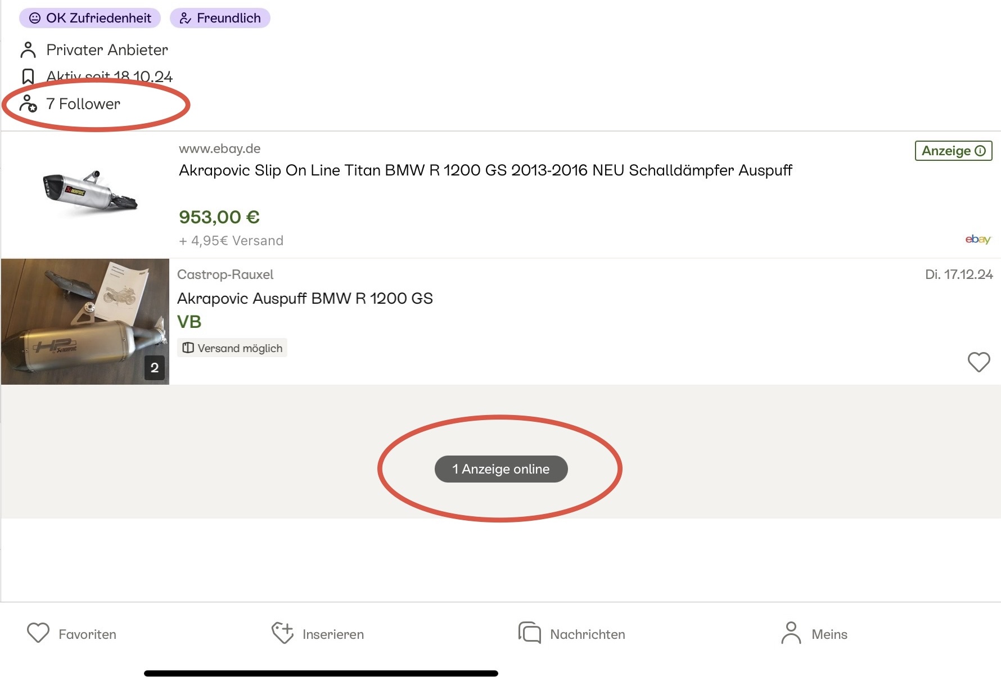Click the bookmark icon beside Aktiv seit

click(28, 76)
